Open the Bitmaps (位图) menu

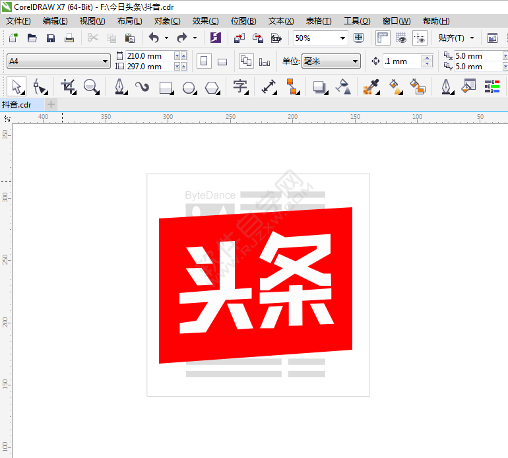click(x=243, y=21)
